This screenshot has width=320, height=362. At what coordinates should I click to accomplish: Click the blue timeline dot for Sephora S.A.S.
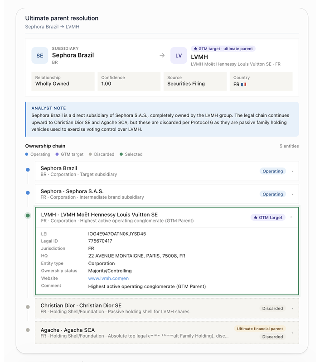point(28,193)
